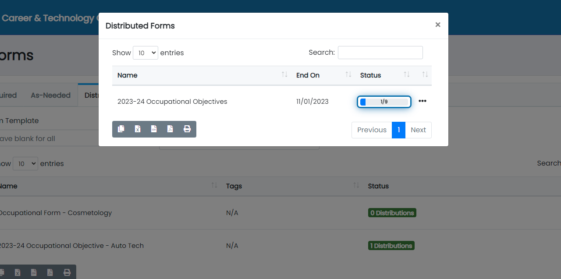Go to Previous page in dialog
Image resolution: width=561 pixels, height=279 pixels.
click(372, 130)
